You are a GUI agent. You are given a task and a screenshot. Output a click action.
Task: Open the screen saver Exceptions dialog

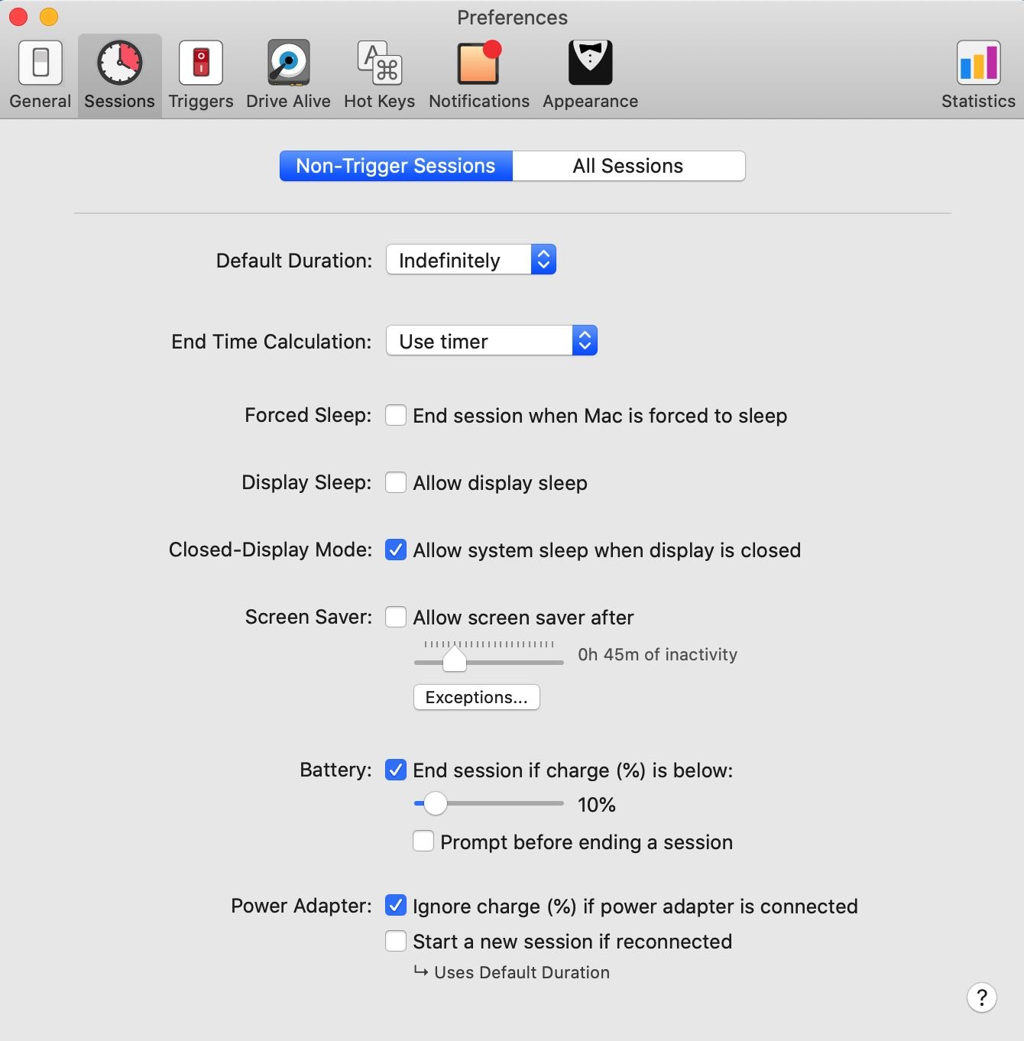tap(476, 696)
